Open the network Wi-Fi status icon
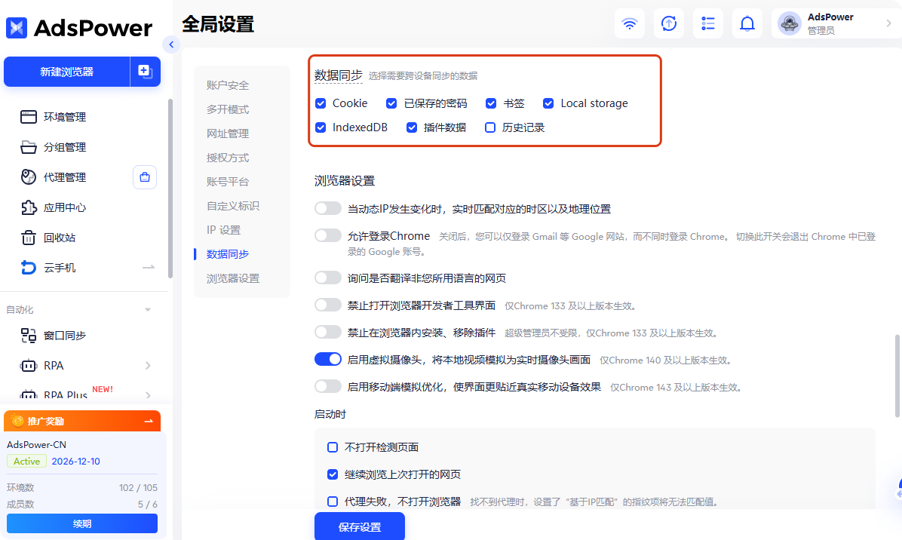This screenshot has width=902, height=540. click(629, 23)
